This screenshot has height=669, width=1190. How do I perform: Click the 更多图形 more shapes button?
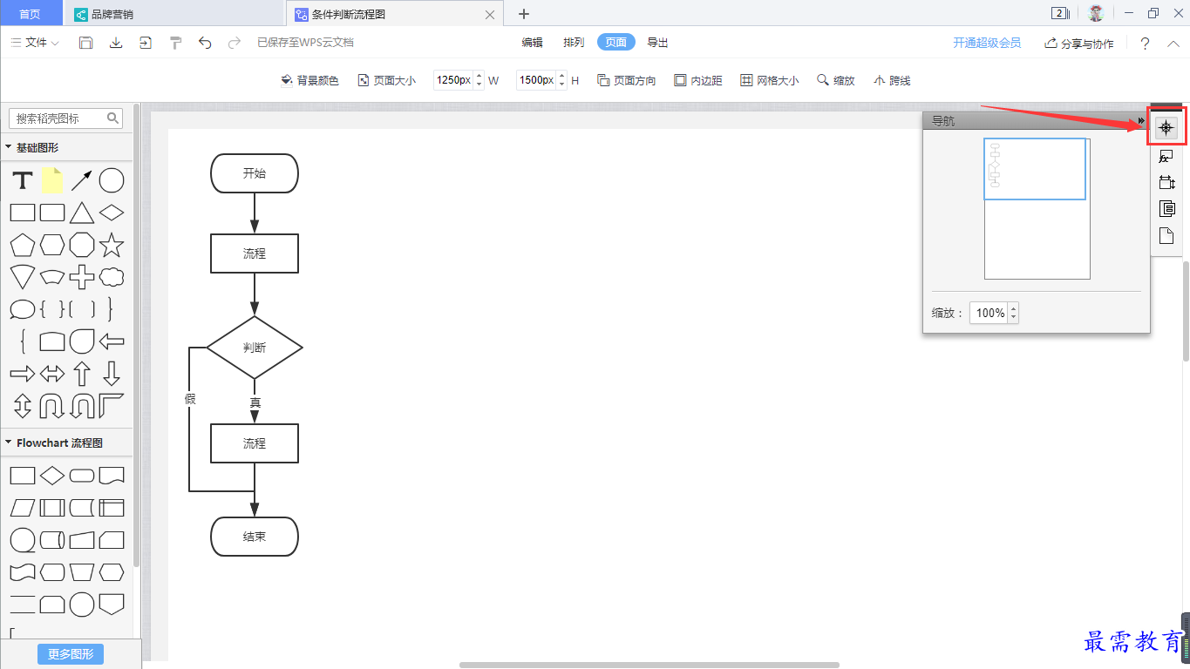point(71,654)
